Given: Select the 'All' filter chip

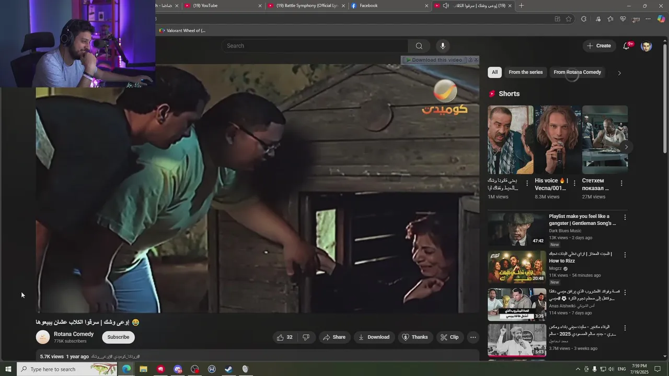Looking at the screenshot, I should coord(494,72).
